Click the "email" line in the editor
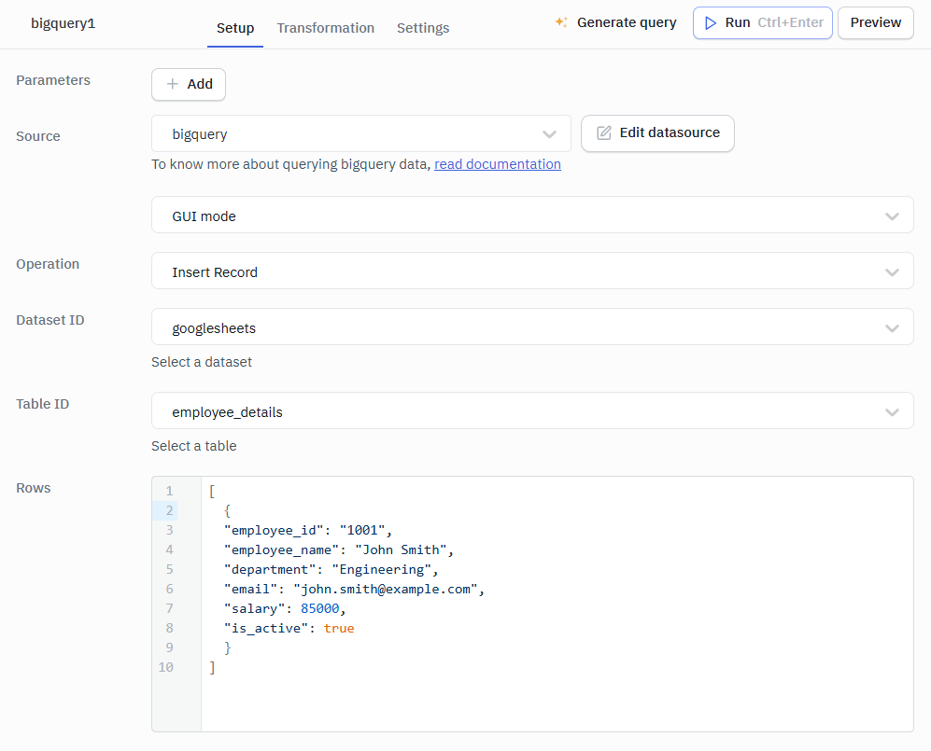Viewport: 931px width, 751px height. (354, 589)
